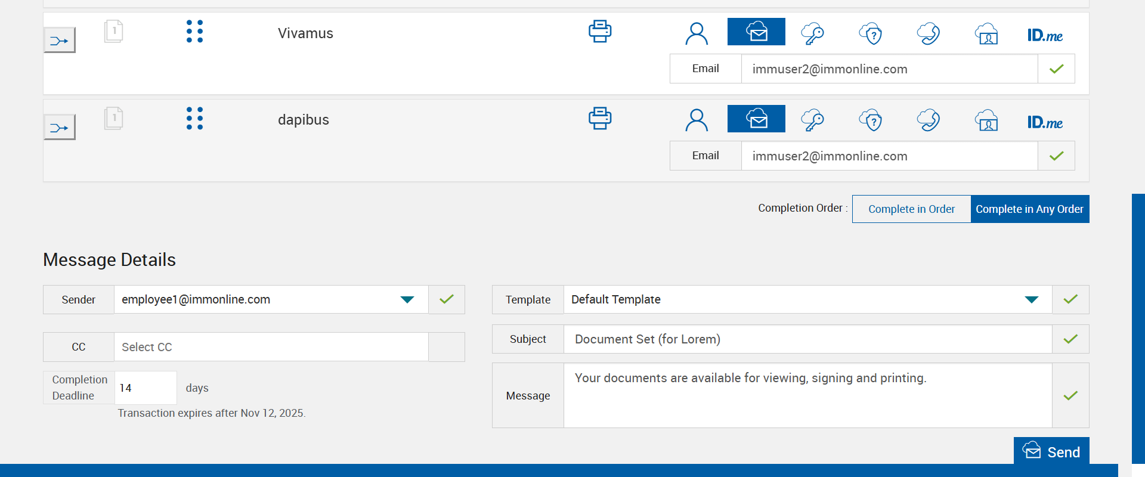This screenshot has width=1145, height=477.
Task: Click the drag handle dots beside Vivamus
Action: pos(194,32)
